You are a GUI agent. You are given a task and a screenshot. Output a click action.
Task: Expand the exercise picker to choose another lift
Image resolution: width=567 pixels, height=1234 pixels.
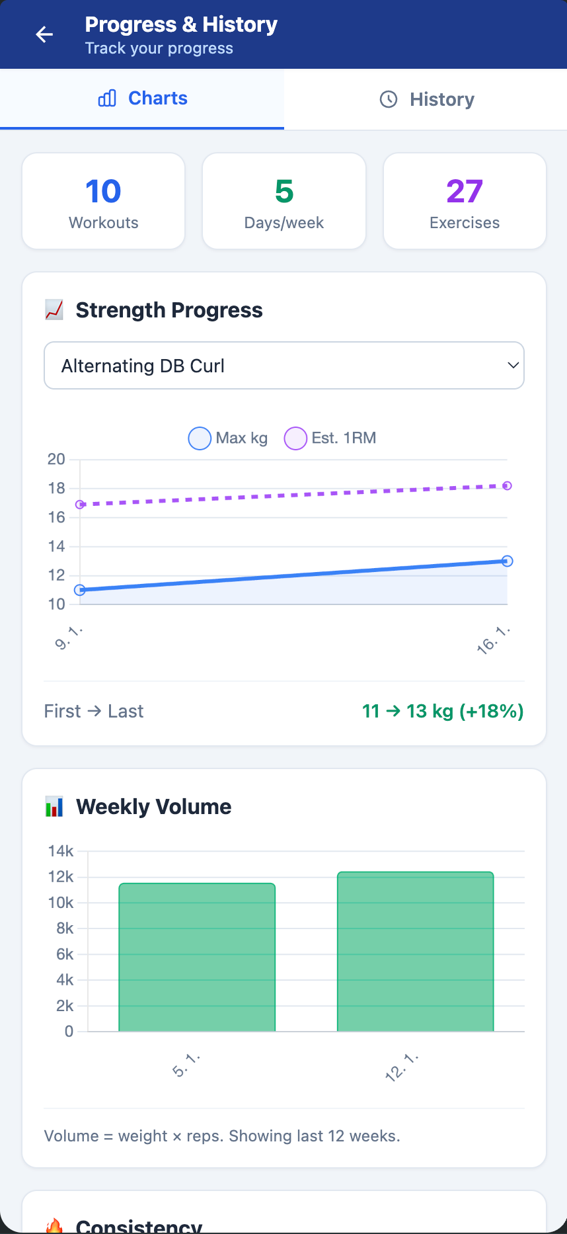pyautogui.click(x=283, y=365)
